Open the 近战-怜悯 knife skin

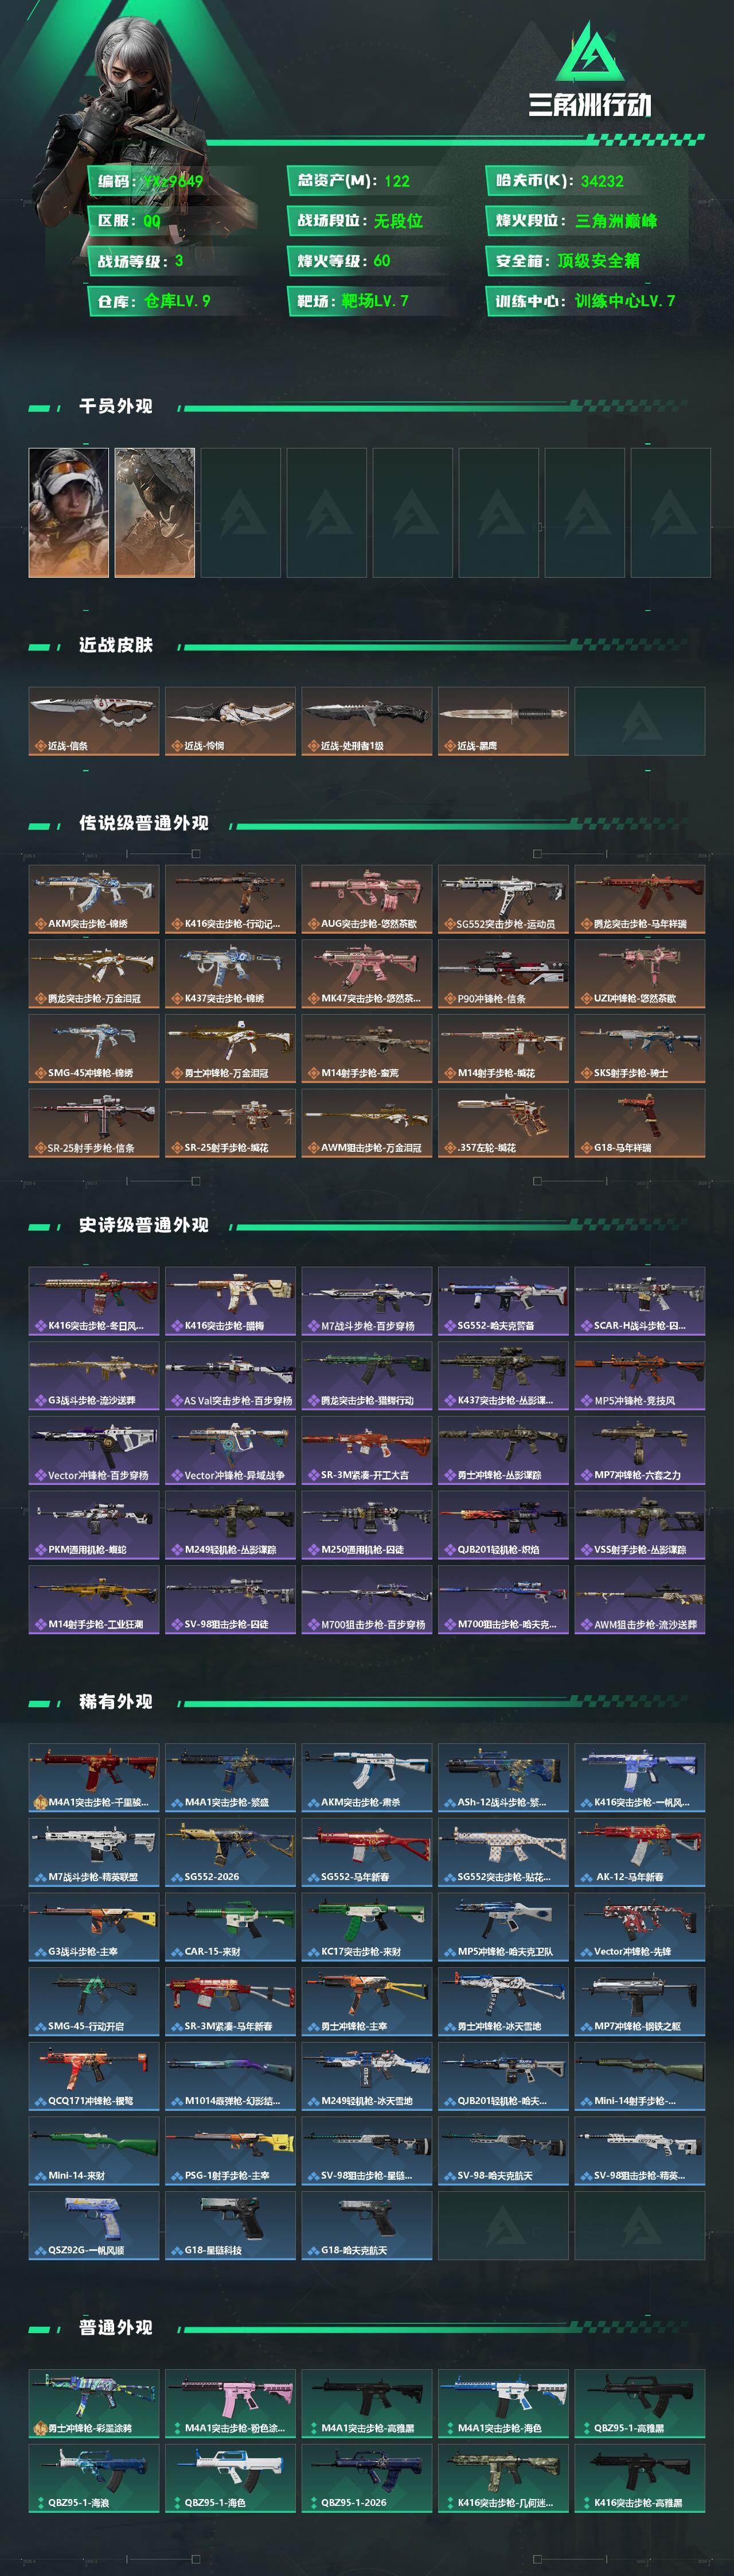[230, 721]
